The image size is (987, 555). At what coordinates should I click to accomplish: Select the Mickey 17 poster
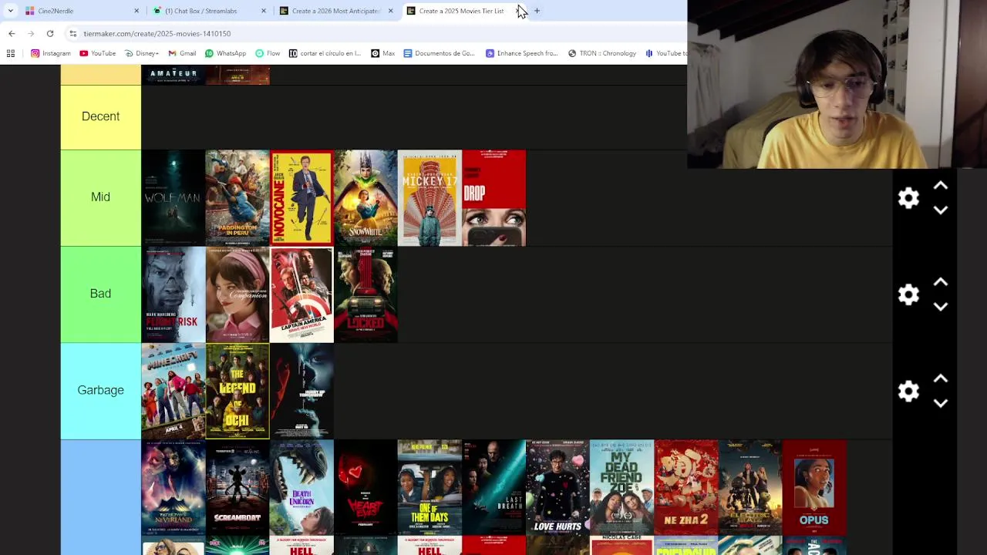click(x=429, y=198)
